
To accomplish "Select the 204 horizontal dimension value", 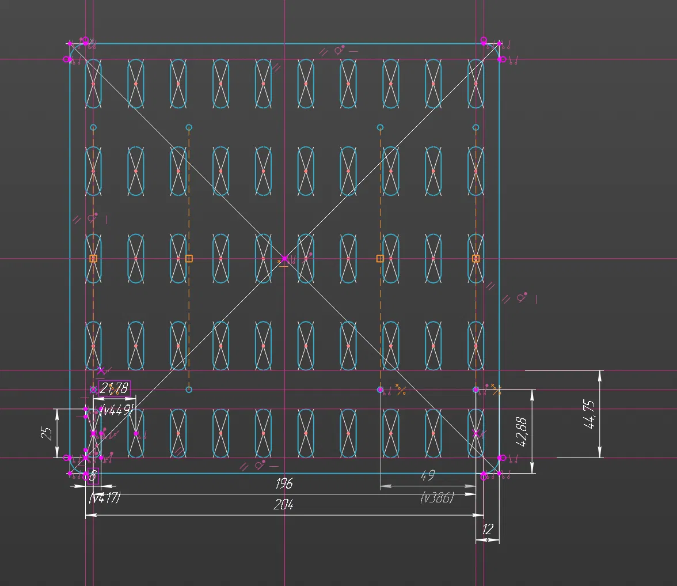I will pos(283,504).
